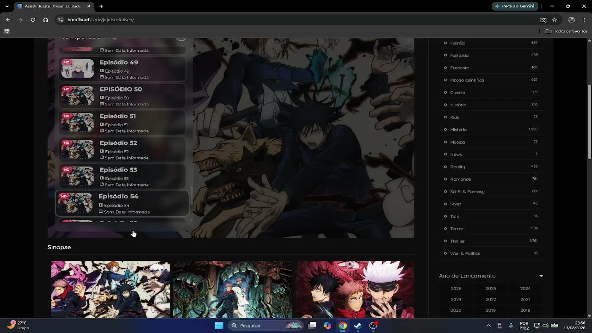The width and height of the screenshot is (592, 333).
Task: Open the browser home page
Action: pyautogui.click(x=45, y=20)
